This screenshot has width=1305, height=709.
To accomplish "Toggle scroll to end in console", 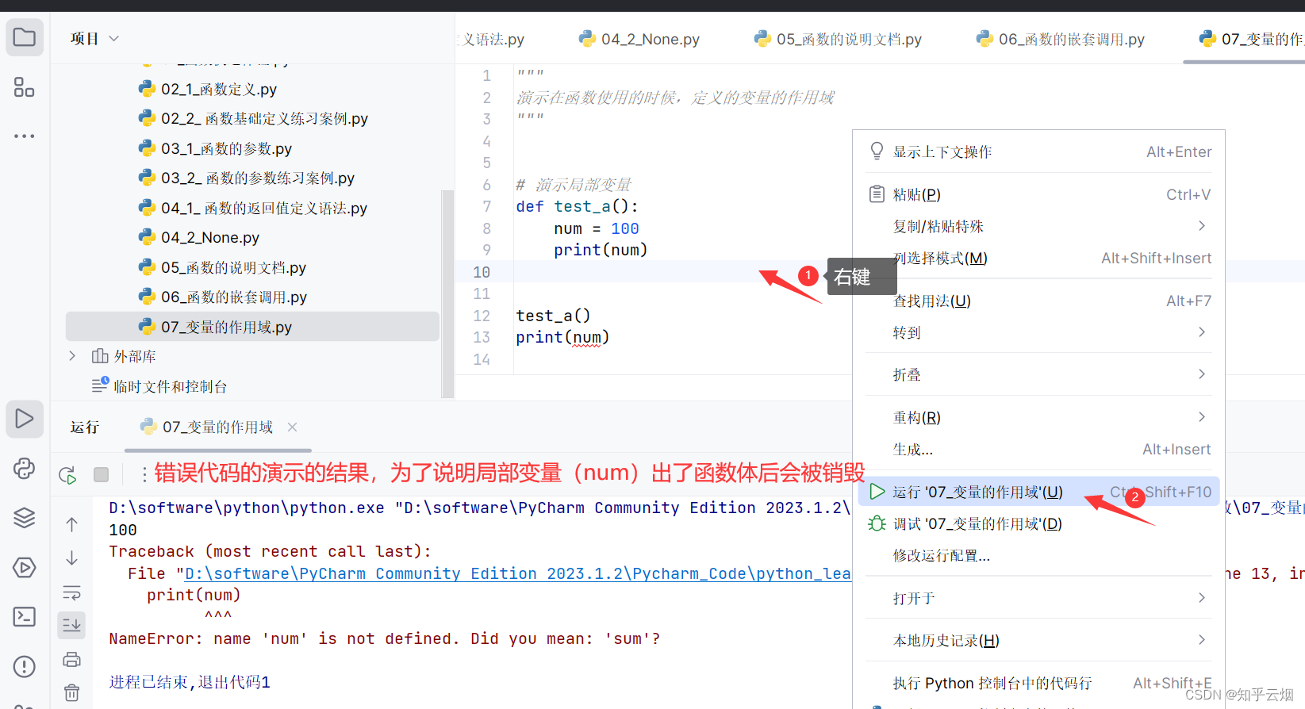I will [x=71, y=625].
